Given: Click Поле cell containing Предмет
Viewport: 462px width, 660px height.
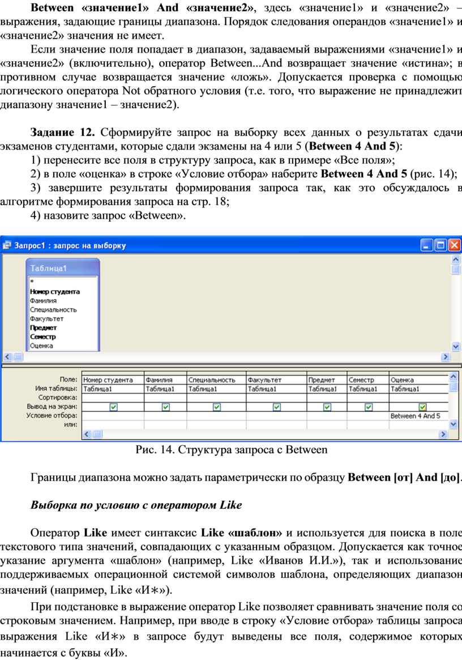Looking at the screenshot, I should click(327, 380).
